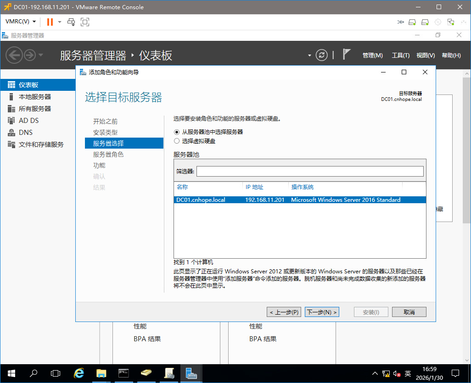Click the muted volume tray icon

coord(397,374)
